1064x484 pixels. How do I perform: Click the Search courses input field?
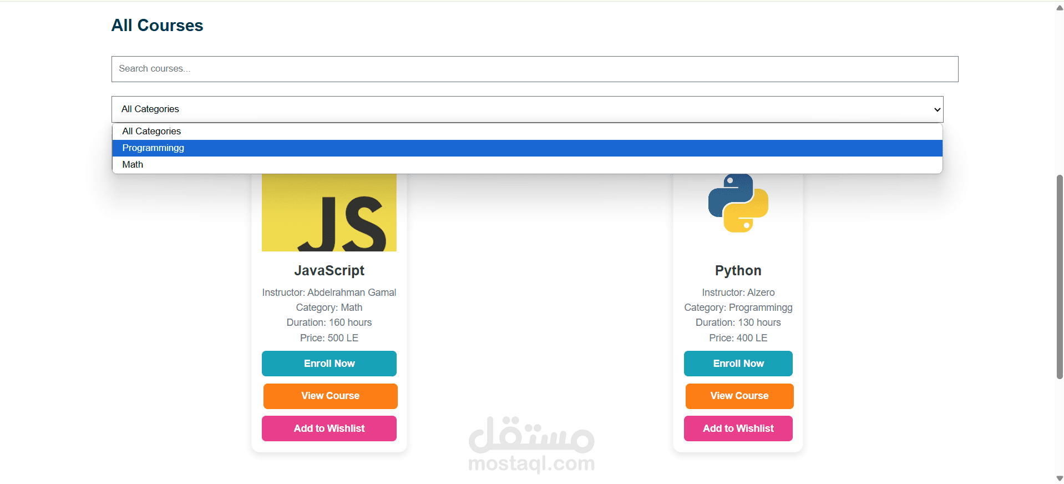[535, 69]
